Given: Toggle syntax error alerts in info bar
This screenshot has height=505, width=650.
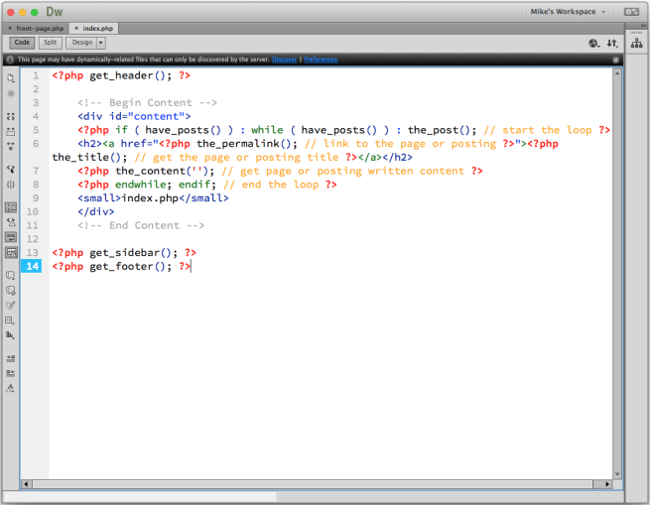Looking at the screenshot, I should pyautogui.click(x=11, y=252).
